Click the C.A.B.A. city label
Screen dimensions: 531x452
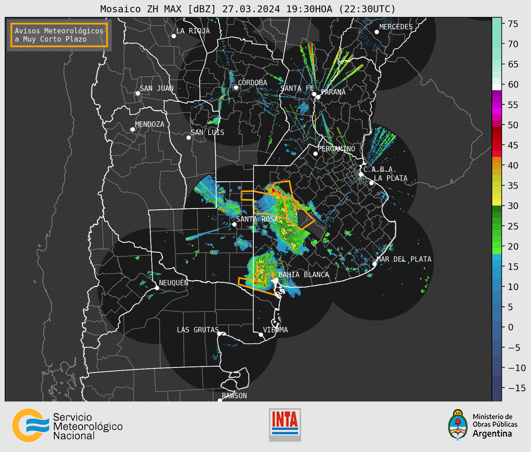[x=380, y=169]
